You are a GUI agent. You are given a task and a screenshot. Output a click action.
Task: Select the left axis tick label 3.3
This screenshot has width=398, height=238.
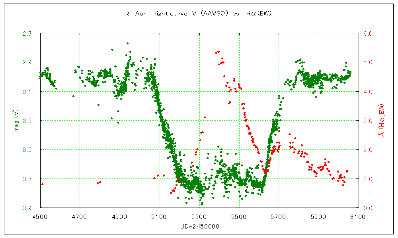27,121
